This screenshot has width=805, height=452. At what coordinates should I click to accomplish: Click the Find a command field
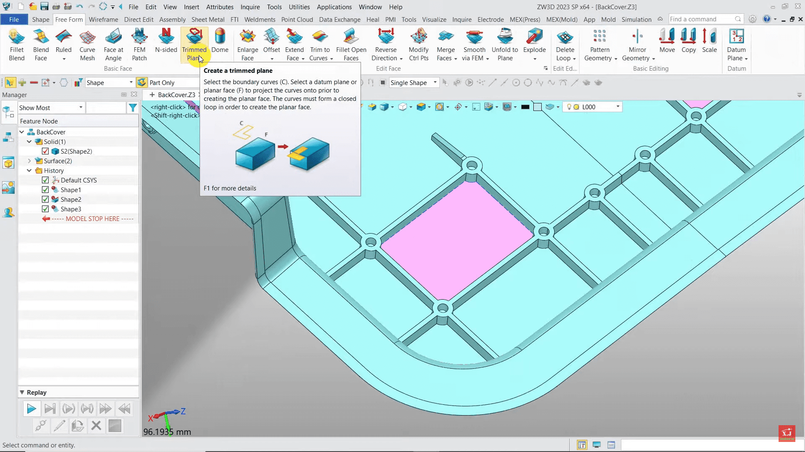click(x=701, y=19)
